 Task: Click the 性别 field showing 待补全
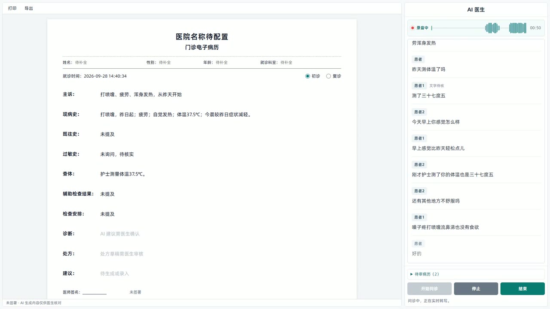pos(165,62)
